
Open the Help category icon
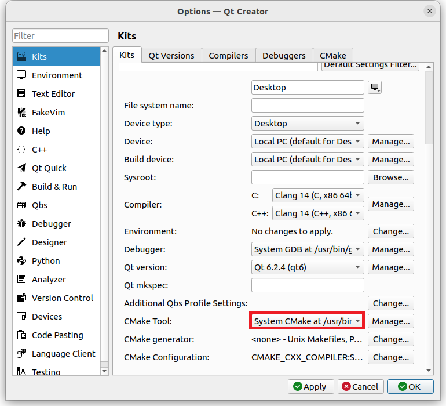click(21, 130)
